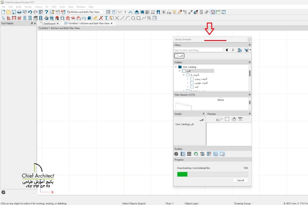This screenshot has height=205, width=308.
Task: Click the Walkthrough footprints icon
Action: [158, 12]
